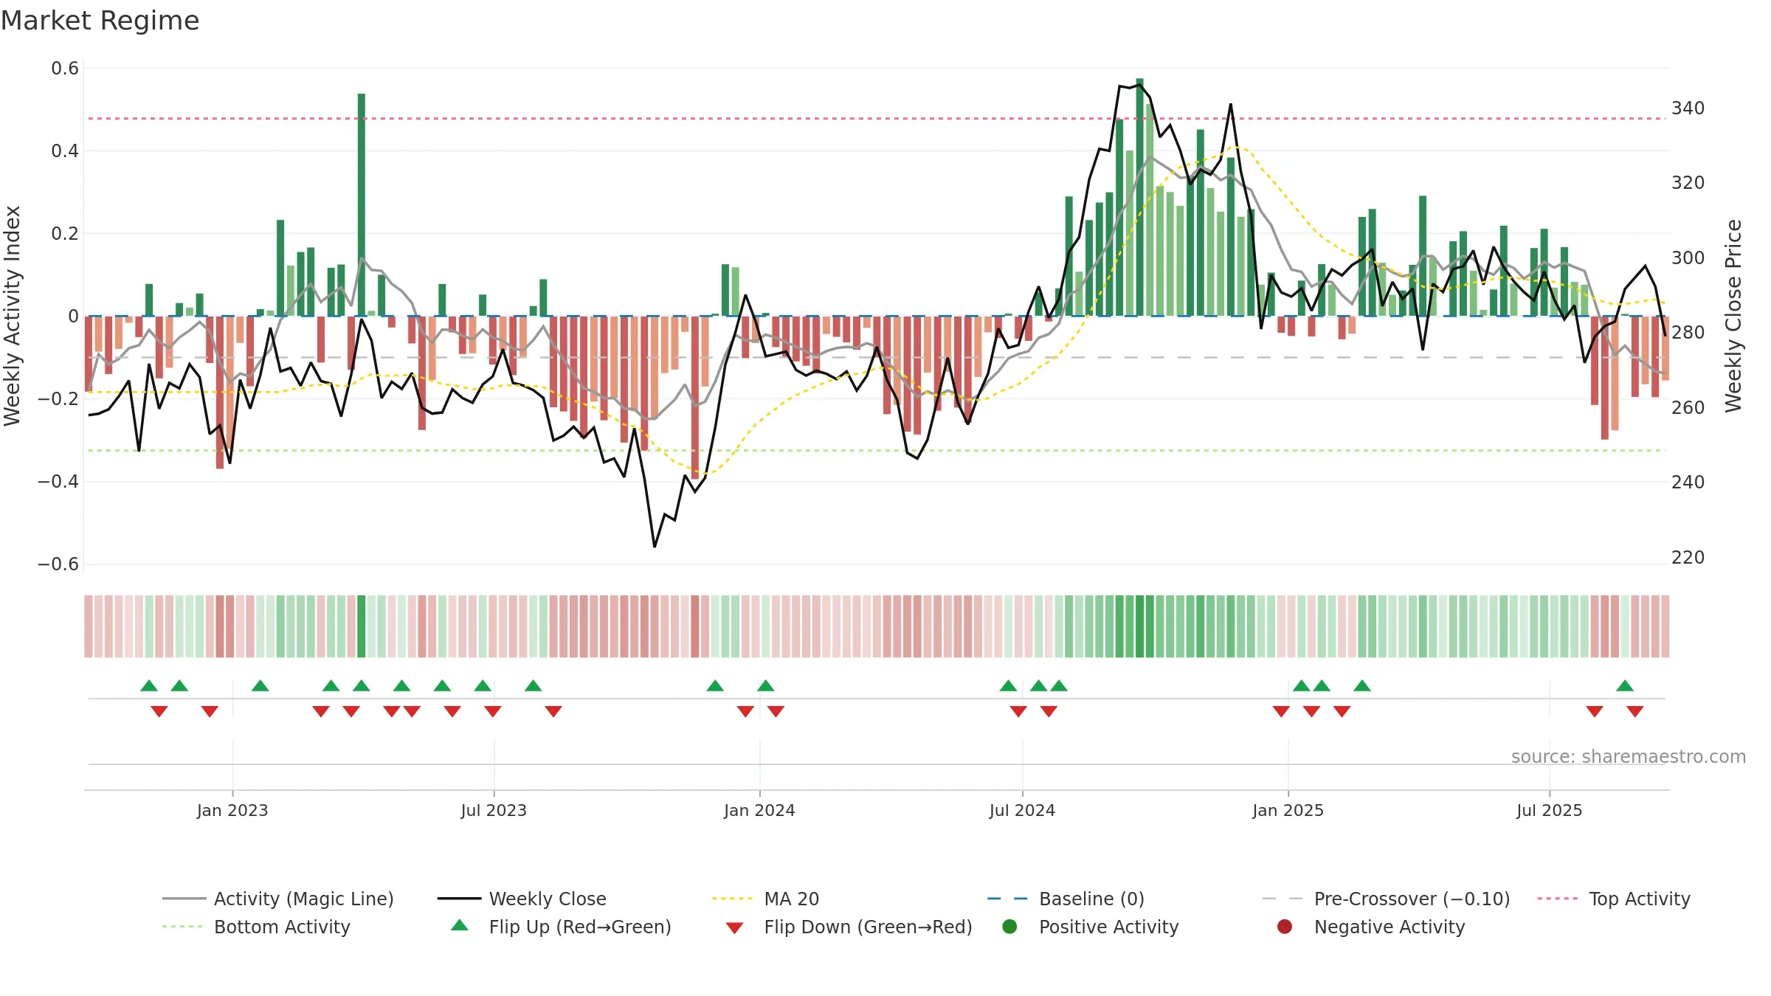
Task: Toggle the Top Activity legend entry
Action: [x=1613, y=899]
